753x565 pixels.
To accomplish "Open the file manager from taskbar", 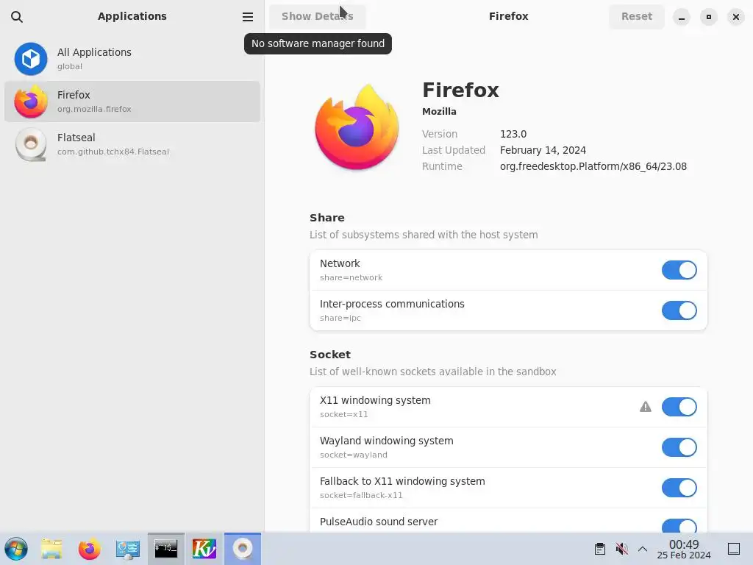I will point(51,549).
